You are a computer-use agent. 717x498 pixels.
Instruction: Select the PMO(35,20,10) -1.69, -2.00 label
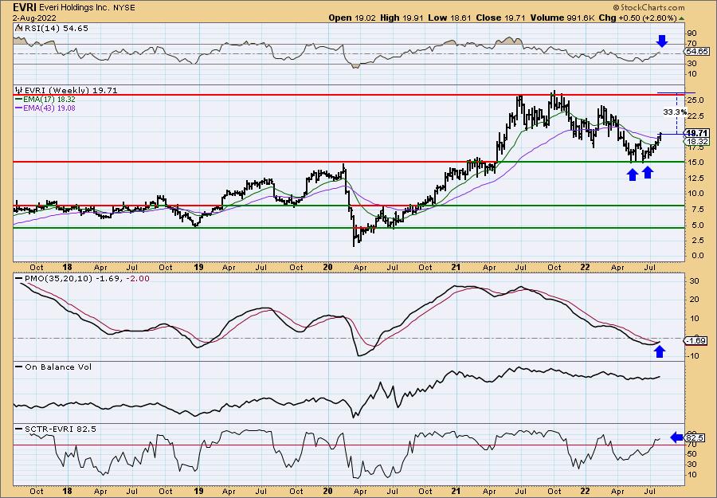click(86, 278)
